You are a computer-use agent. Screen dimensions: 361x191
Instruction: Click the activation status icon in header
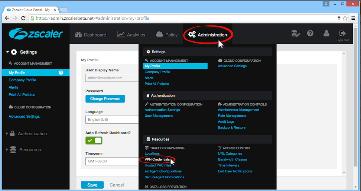click(296, 34)
